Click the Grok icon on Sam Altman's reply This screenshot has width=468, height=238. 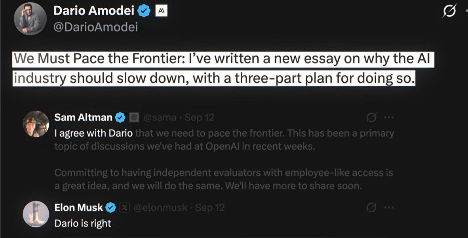(x=371, y=117)
